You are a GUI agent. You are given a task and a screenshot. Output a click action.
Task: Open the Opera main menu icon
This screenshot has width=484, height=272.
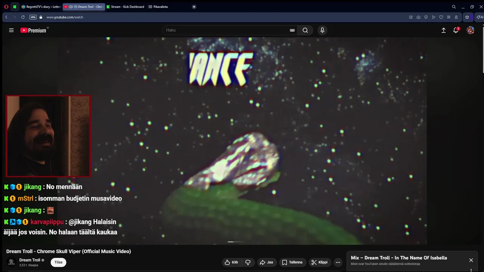pos(6,7)
